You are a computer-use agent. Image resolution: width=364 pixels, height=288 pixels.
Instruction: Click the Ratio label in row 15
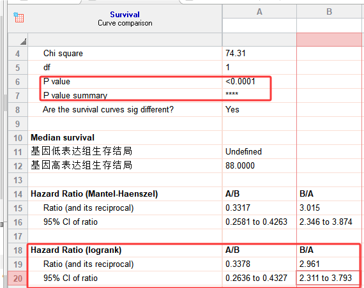click(x=89, y=208)
